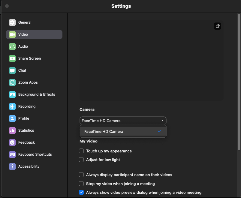Open the Feedback section

(x=26, y=142)
